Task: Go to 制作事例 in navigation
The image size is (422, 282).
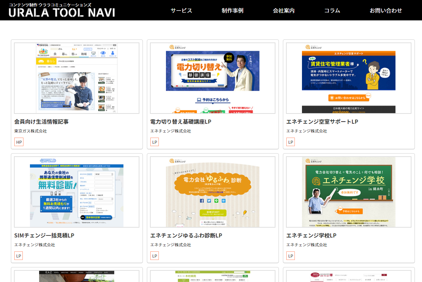Action: tap(233, 11)
